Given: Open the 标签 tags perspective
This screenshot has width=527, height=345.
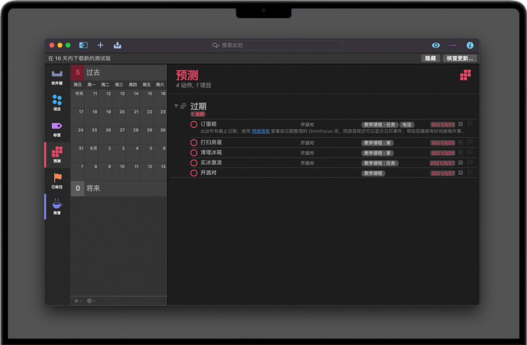Looking at the screenshot, I should (x=57, y=128).
